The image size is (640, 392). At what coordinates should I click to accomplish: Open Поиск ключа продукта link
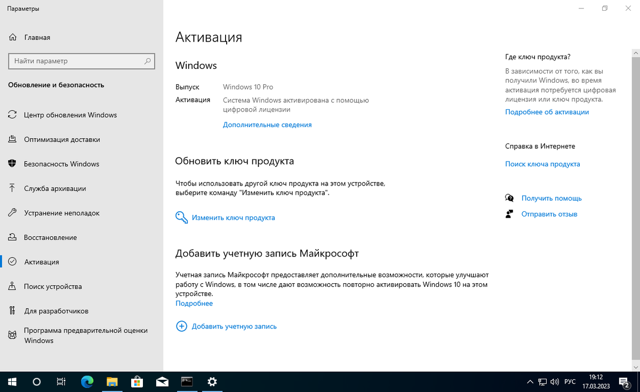[542, 164]
